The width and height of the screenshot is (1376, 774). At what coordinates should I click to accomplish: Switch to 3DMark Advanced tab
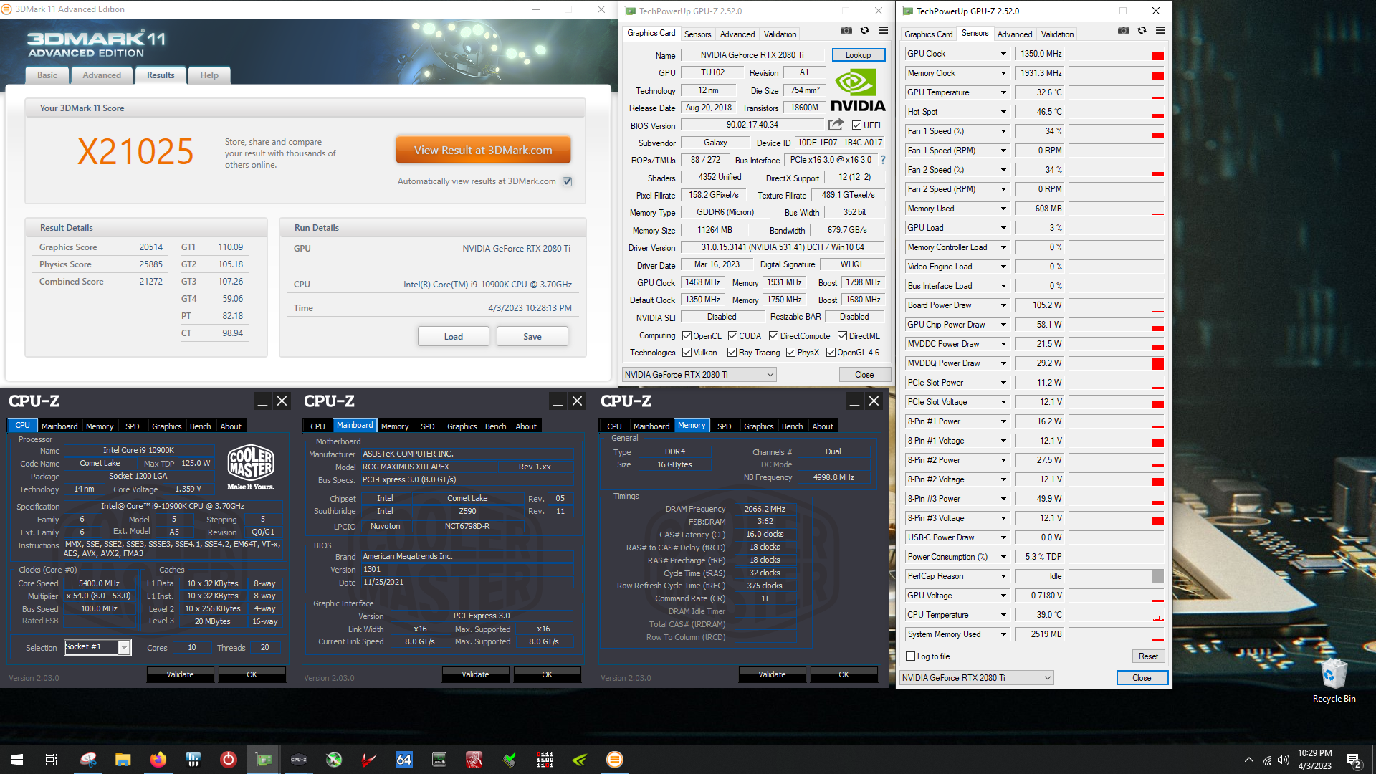pos(102,75)
